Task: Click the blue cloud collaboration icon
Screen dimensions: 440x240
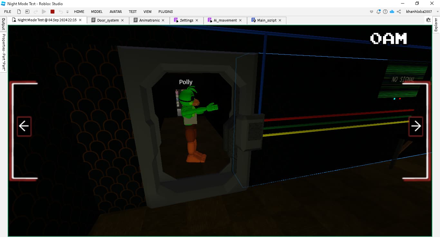Action: coord(392,12)
